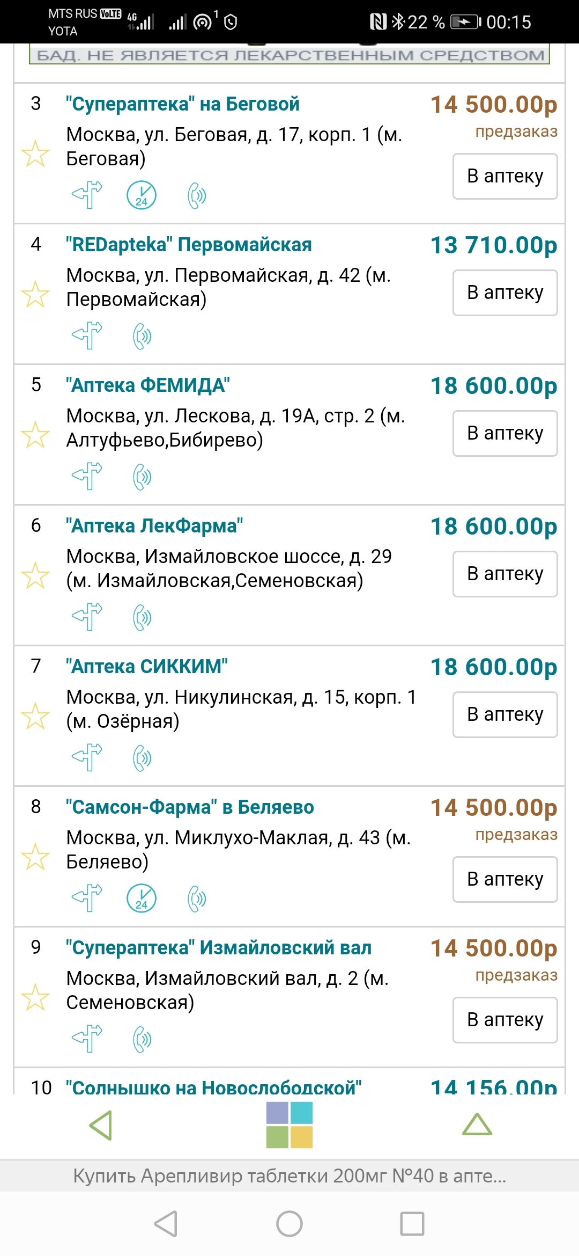Toggle favorite star for Аптека ФЕМИДА
Viewport: 579px width, 1256px height.
pos(35,435)
